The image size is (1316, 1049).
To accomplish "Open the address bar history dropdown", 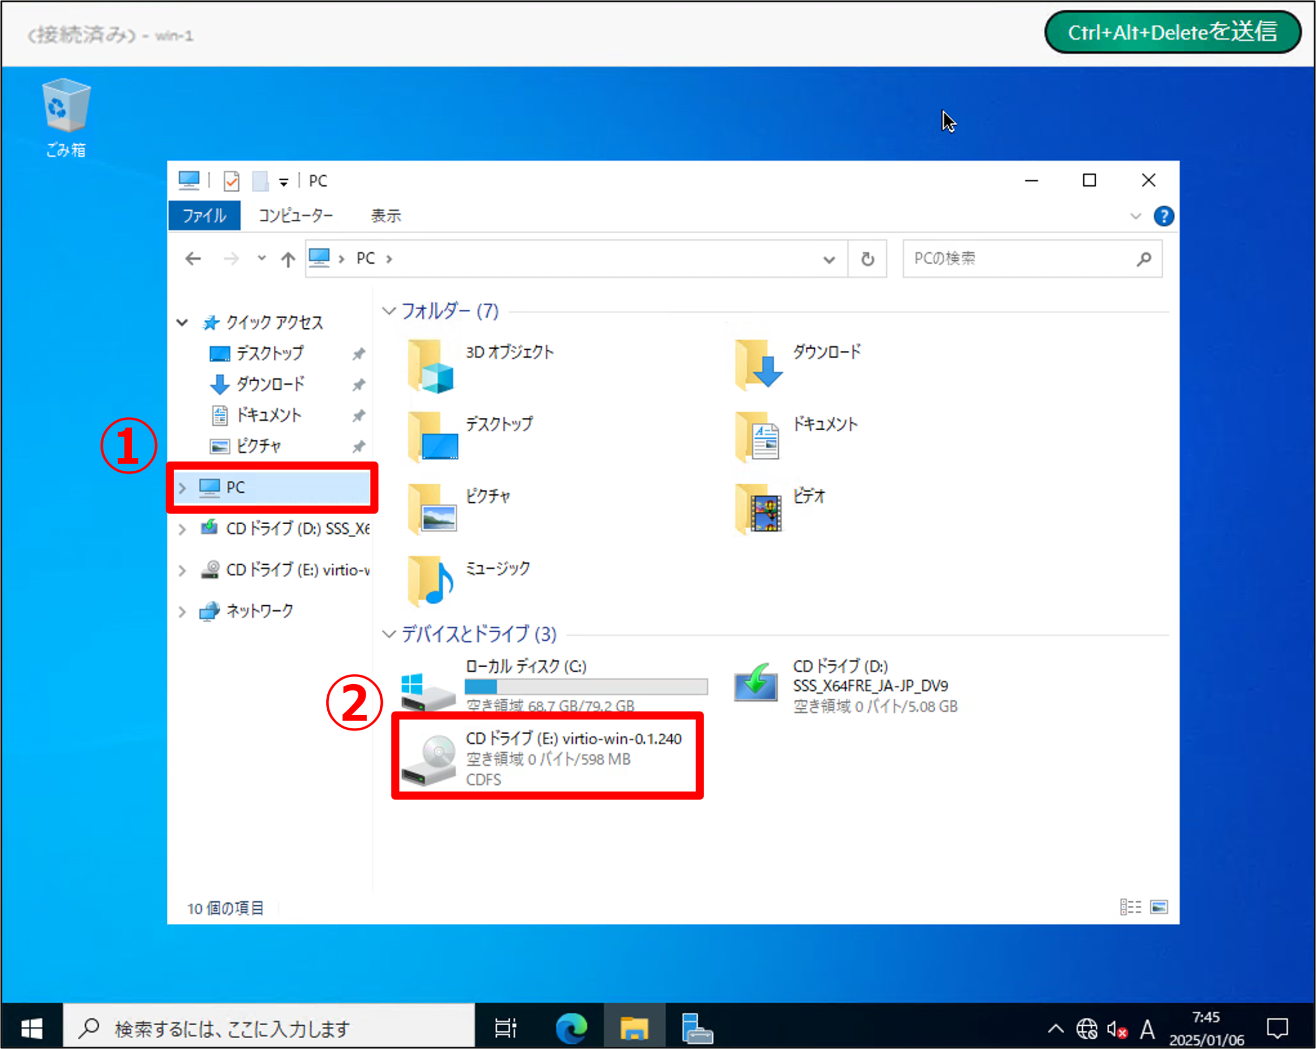I will coord(828,259).
